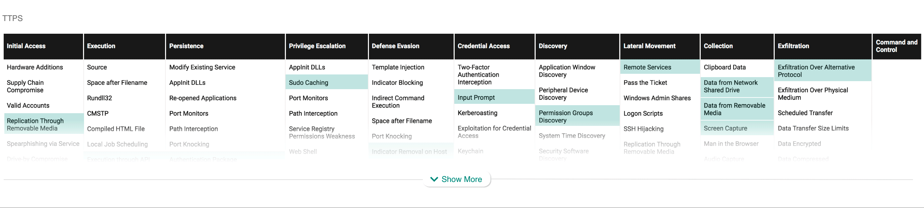Click AppInit DLLs under Persistence
The image size is (924, 208).
(x=187, y=83)
